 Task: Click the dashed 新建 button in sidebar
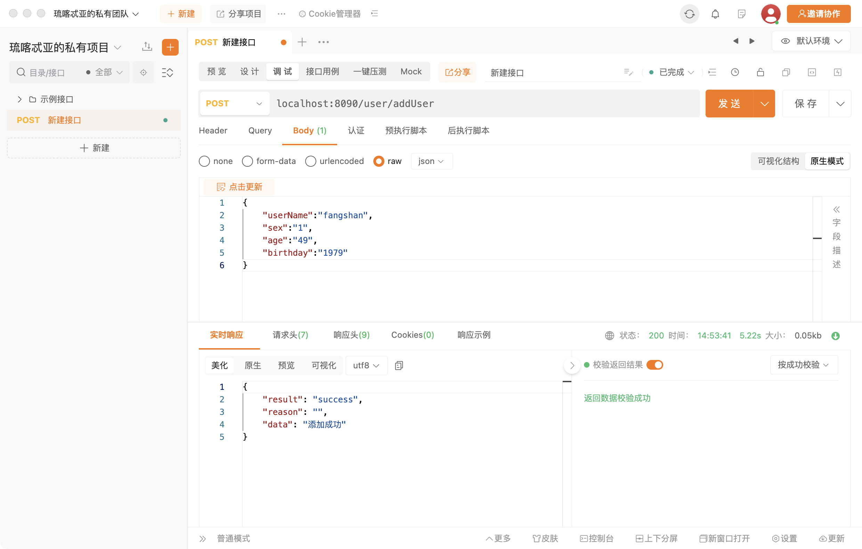tap(94, 148)
